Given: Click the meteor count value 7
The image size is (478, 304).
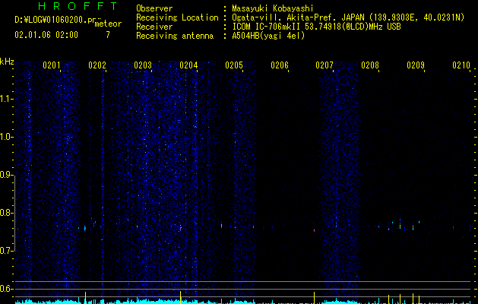Looking at the screenshot, I should click(x=108, y=35).
